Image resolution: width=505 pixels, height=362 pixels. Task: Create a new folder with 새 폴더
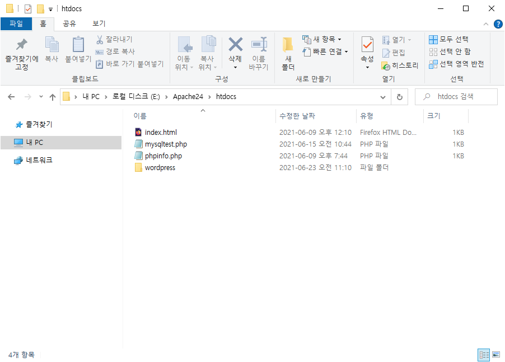[x=288, y=54]
